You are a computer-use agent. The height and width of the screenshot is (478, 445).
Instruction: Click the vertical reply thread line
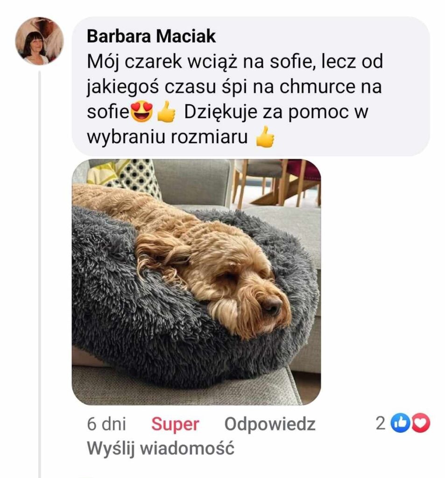coord(39,274)
